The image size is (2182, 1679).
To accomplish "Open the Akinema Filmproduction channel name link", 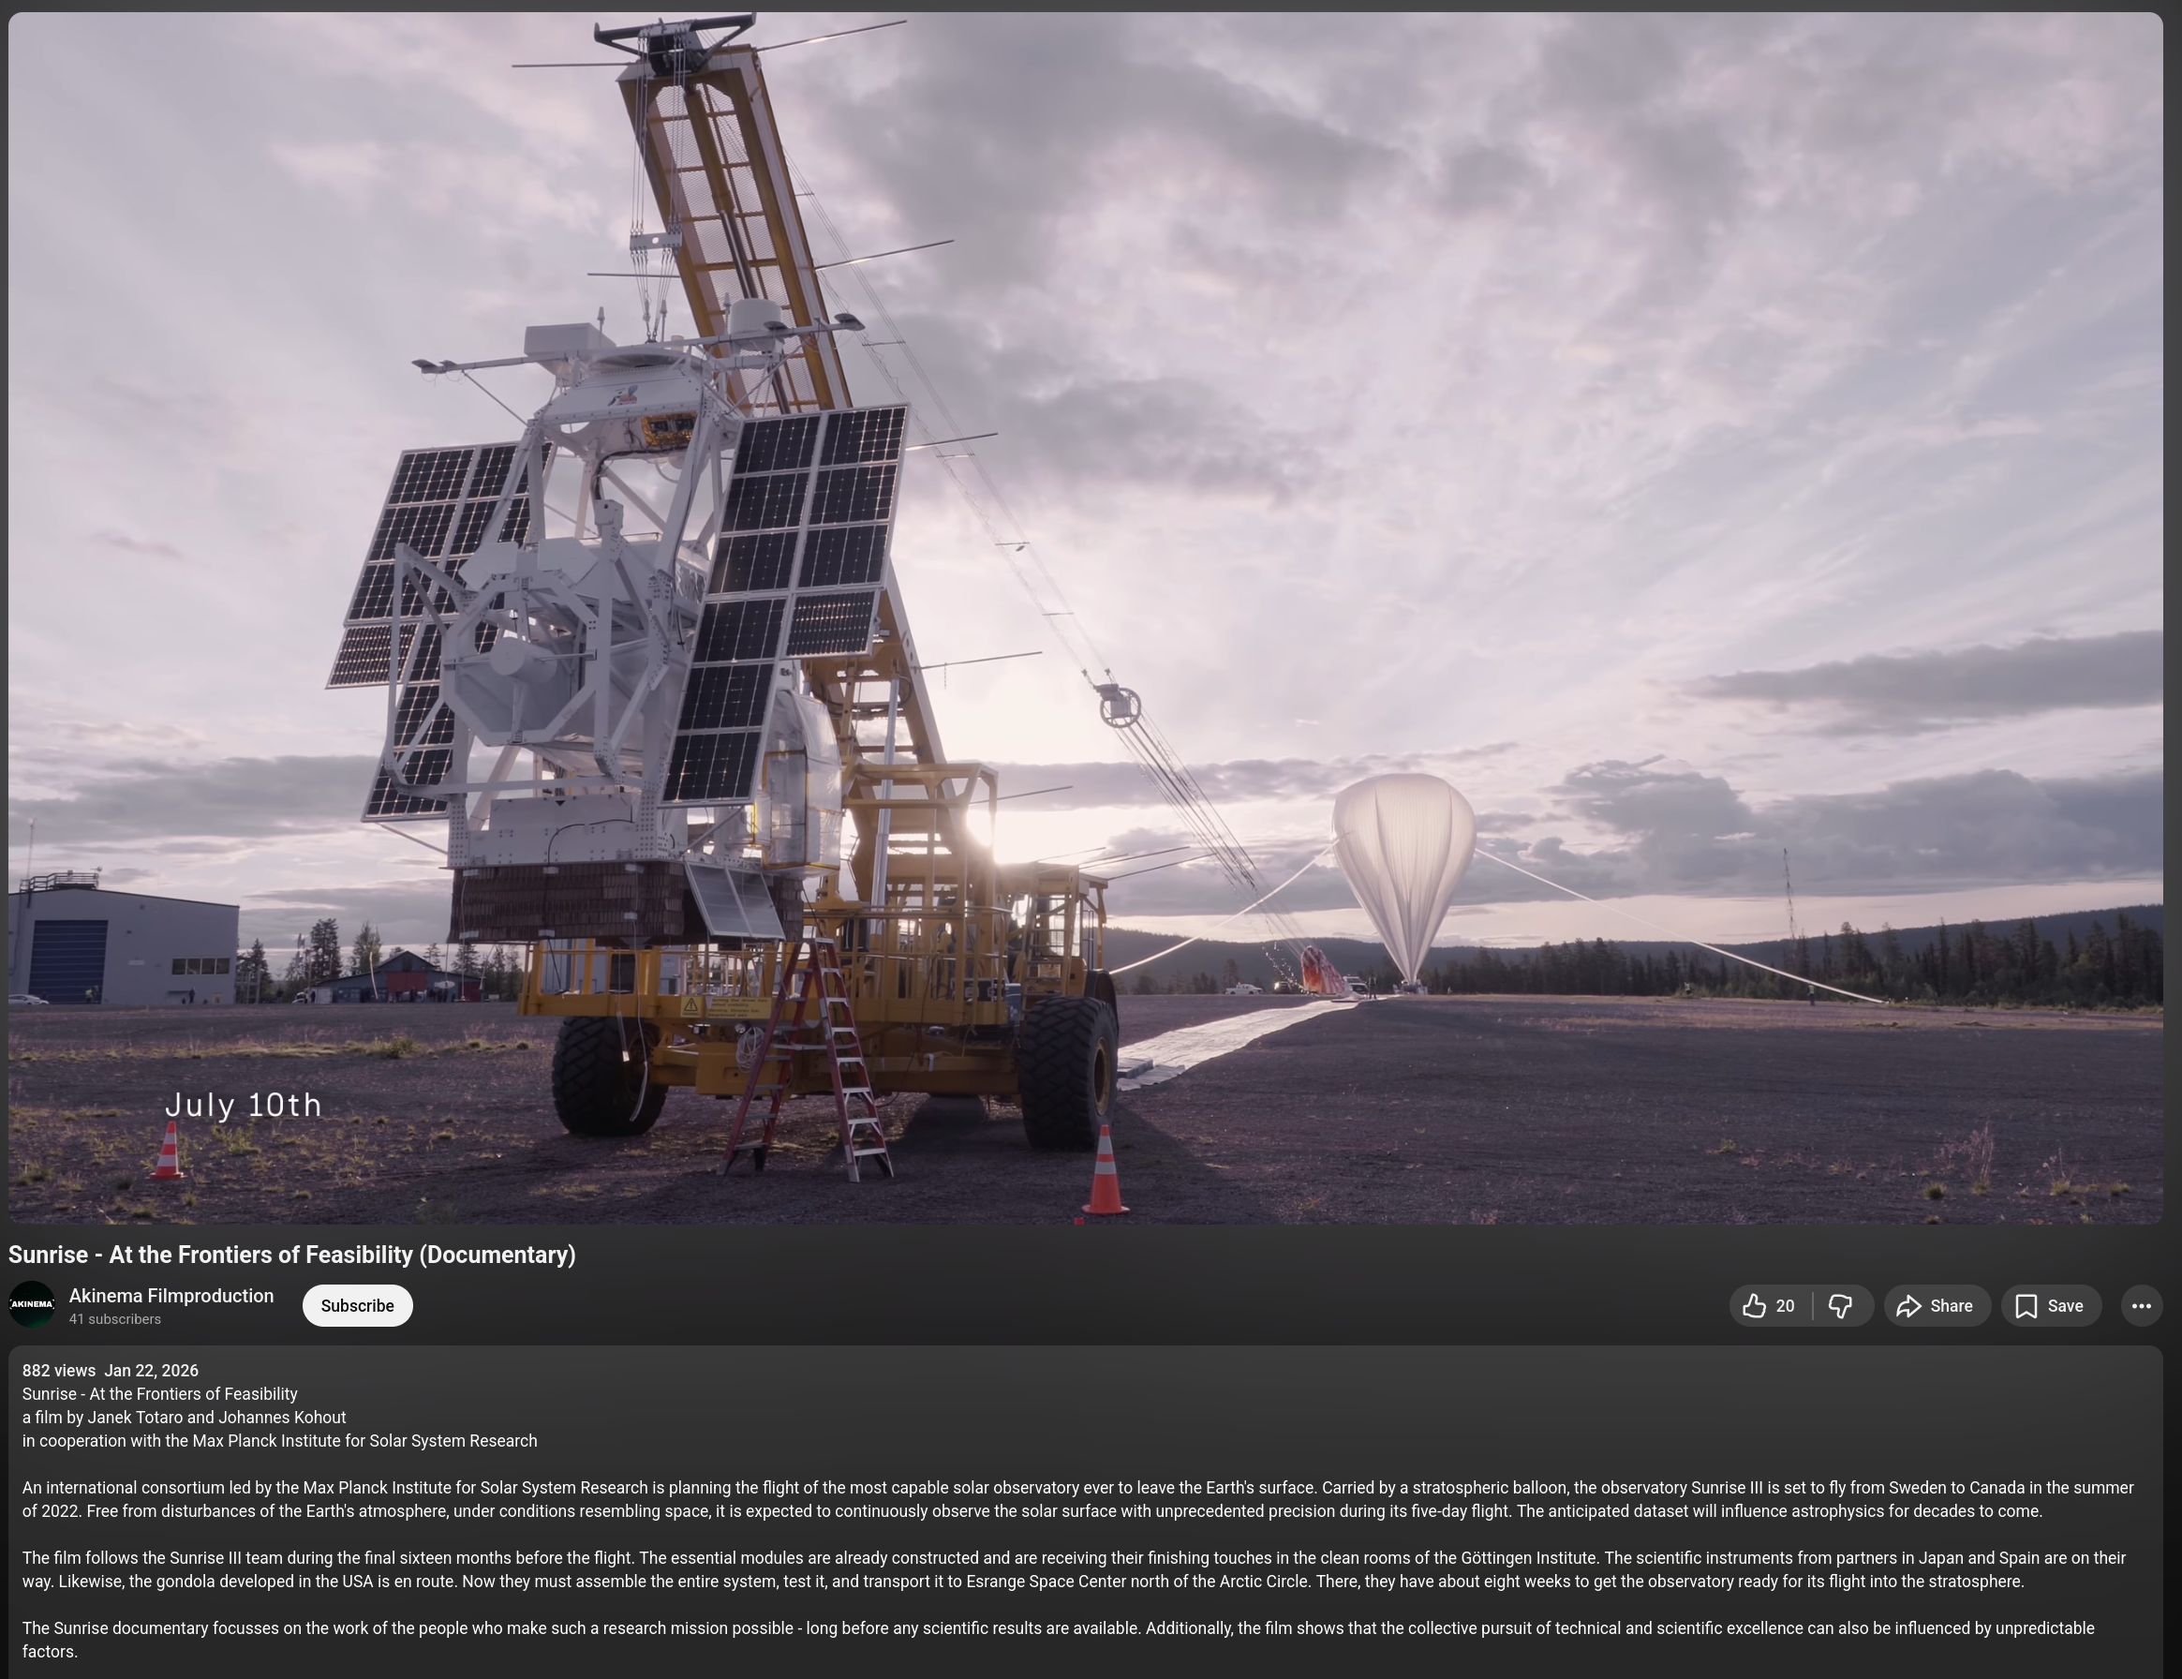I will coord(171,1296).
